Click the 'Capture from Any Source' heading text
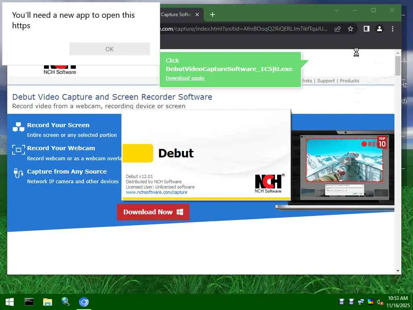Viewport: 413px width, 310px height. pyautogui.click(x=67, y=172)
